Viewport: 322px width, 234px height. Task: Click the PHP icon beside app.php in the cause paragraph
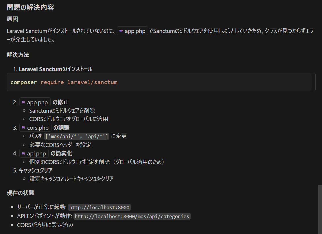coord(121,31)
